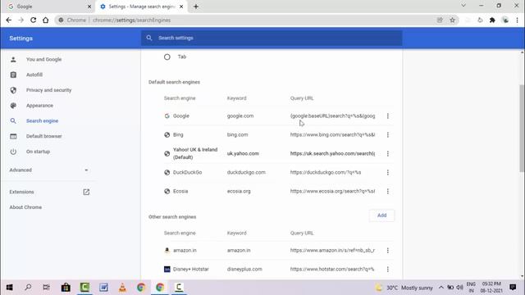Expand the Advanced section
This screenshot has height=295, width=525.
pyautogui.click(x=49, y=170)
